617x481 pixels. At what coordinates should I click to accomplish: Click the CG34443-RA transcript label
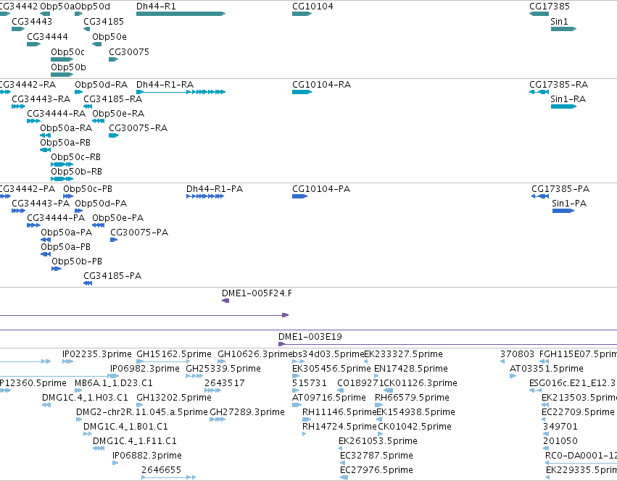point(41,99)
